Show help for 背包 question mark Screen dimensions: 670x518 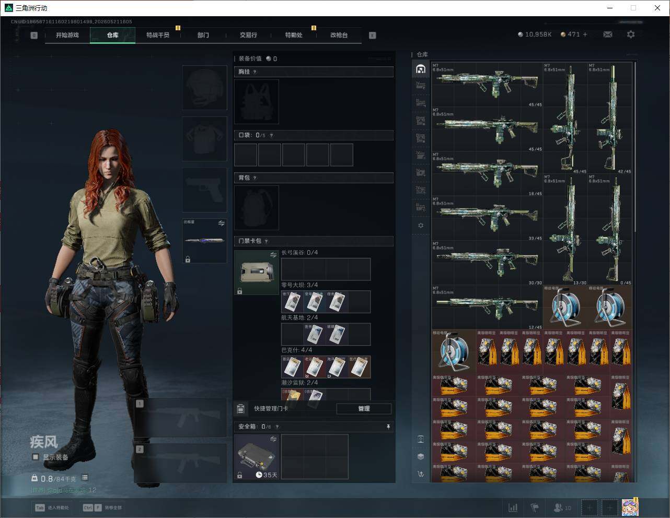pos(255,178)
